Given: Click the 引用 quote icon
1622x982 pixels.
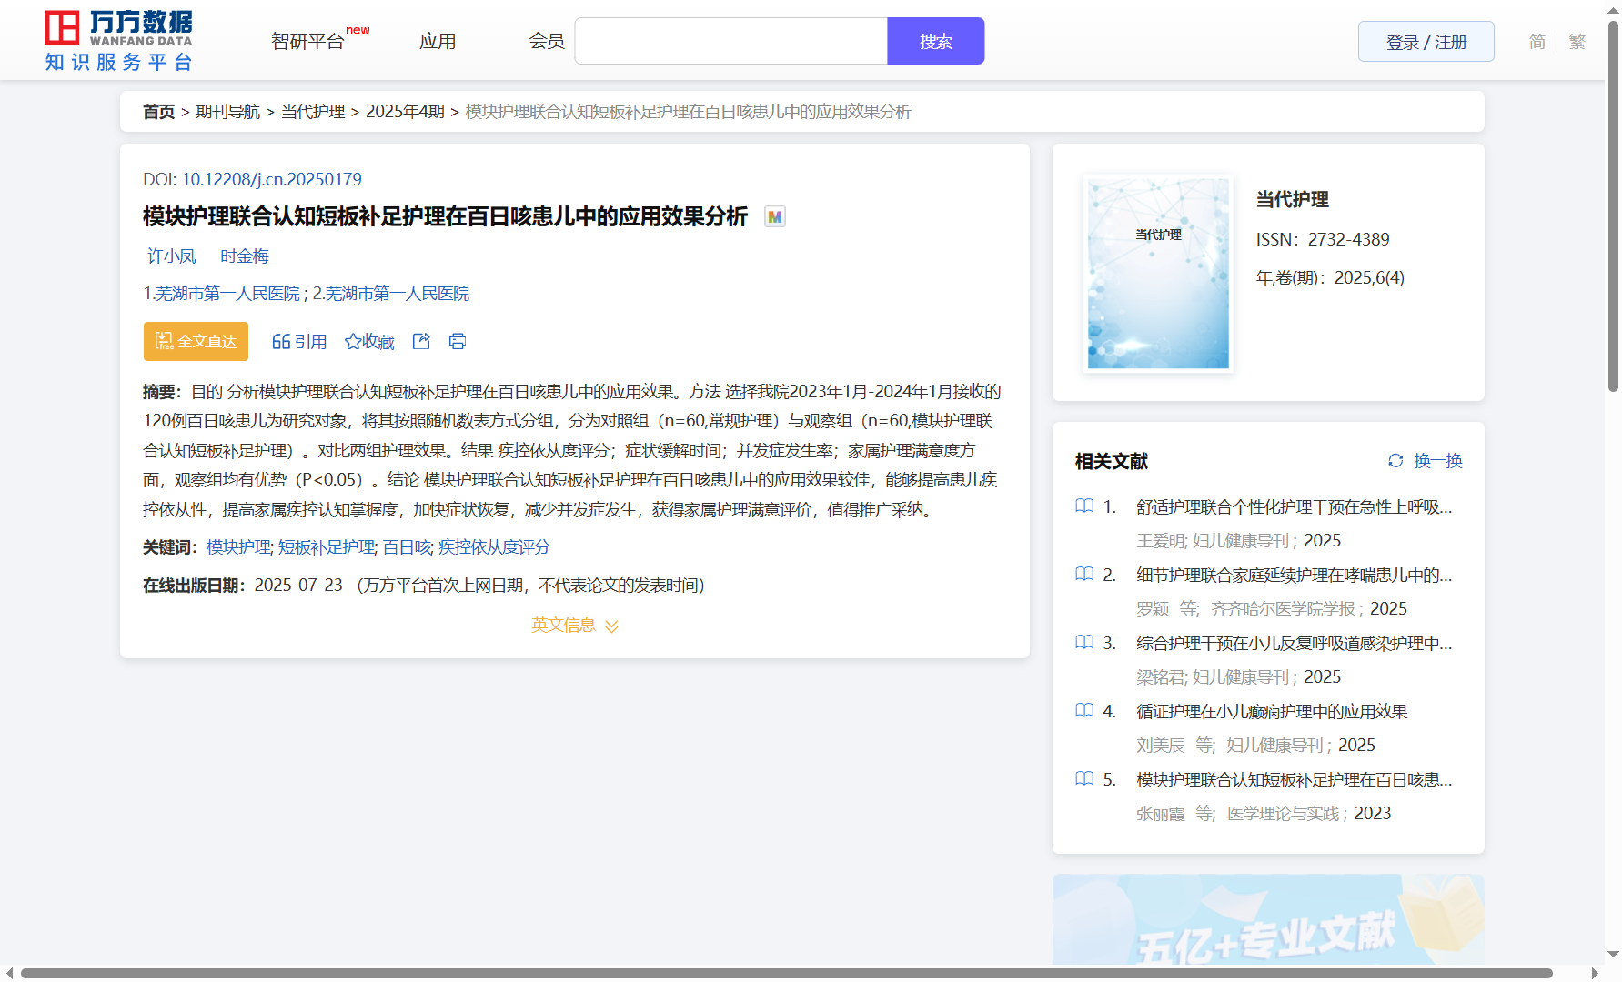Looking at the screenshot, I should (281, 342).
